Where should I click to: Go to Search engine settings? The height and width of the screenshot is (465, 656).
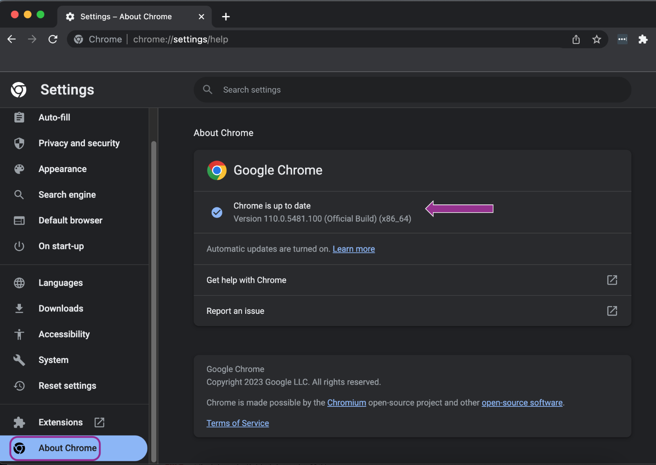67,195
